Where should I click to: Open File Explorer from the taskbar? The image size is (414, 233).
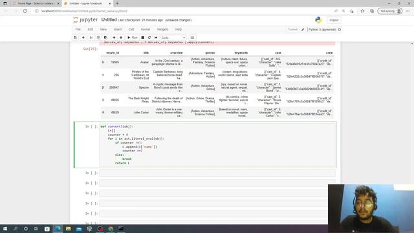tap(69, 228)
